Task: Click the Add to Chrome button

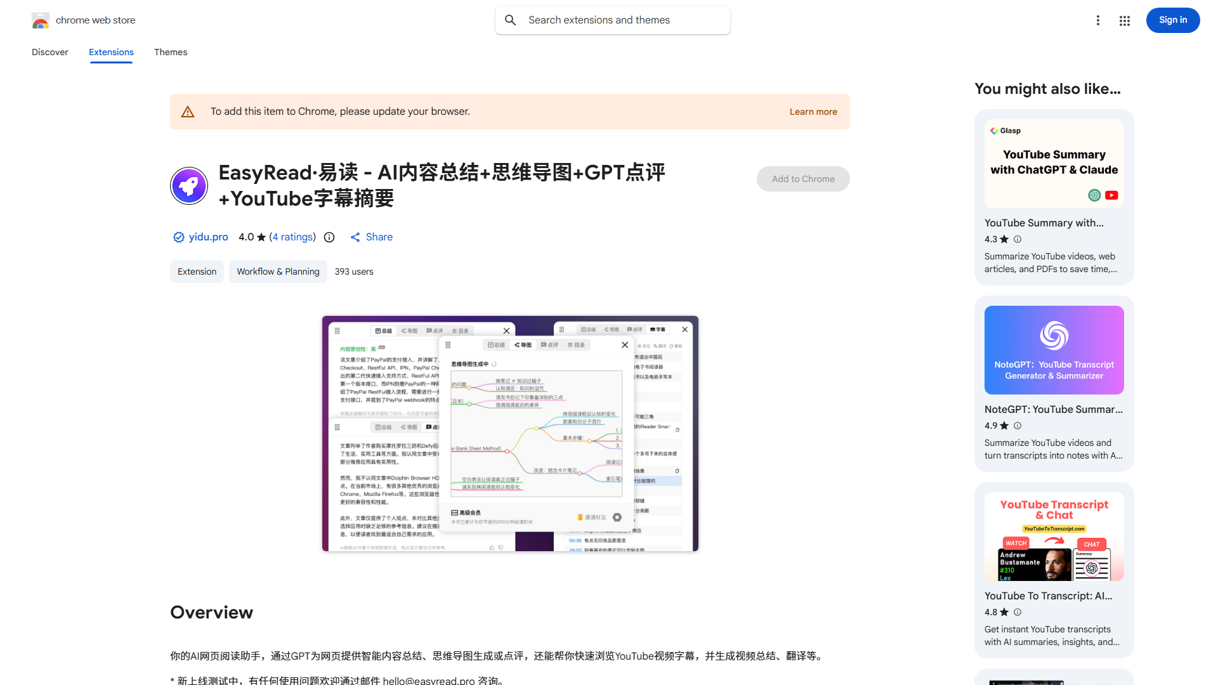Action: pyautogui.click(x=803, y=178)
